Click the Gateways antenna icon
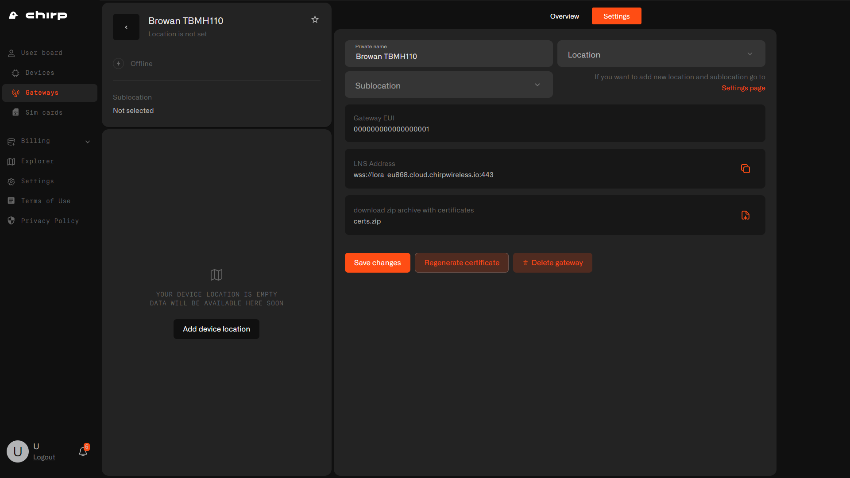This screenshot has width=850, height=478. tap(15, 93)
